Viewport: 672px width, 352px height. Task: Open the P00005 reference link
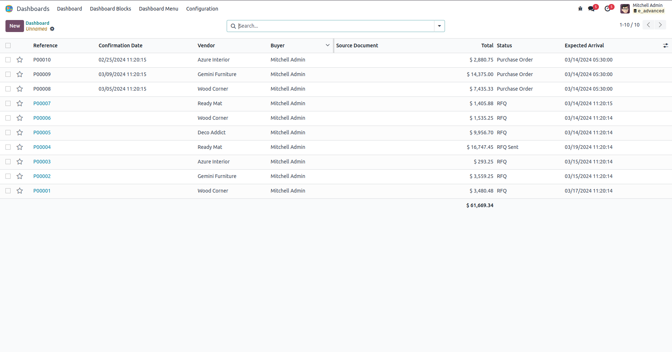[42, 133]
